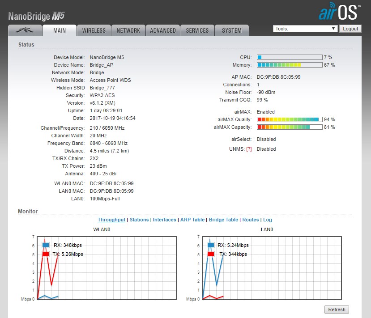
Task: Click the LAN0 throughput graph
Action: click(x=272, y=268)
